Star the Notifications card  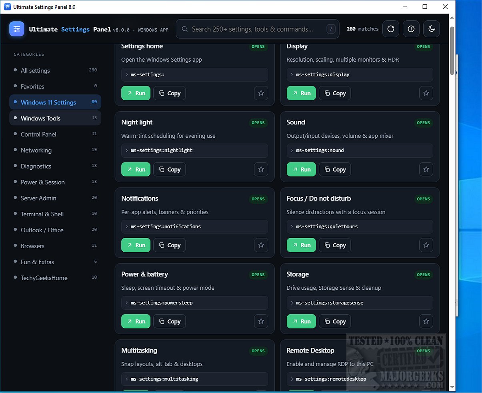261,245
